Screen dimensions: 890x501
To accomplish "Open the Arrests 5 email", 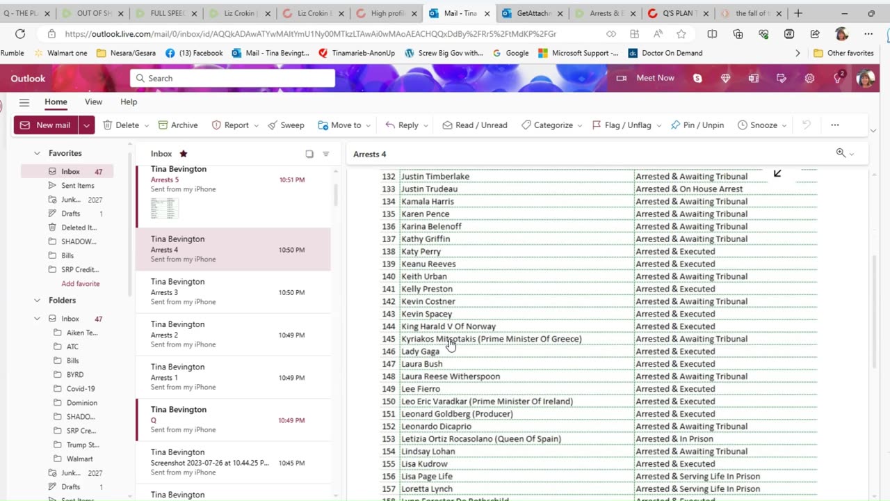I will click(x=233, y=195).
